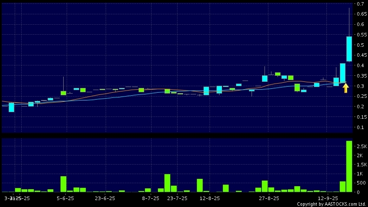Image resolution: width=368 pixels, height=207 pixels.
Task: Select the latest large cyan candlestick
Action: [349, 49]
